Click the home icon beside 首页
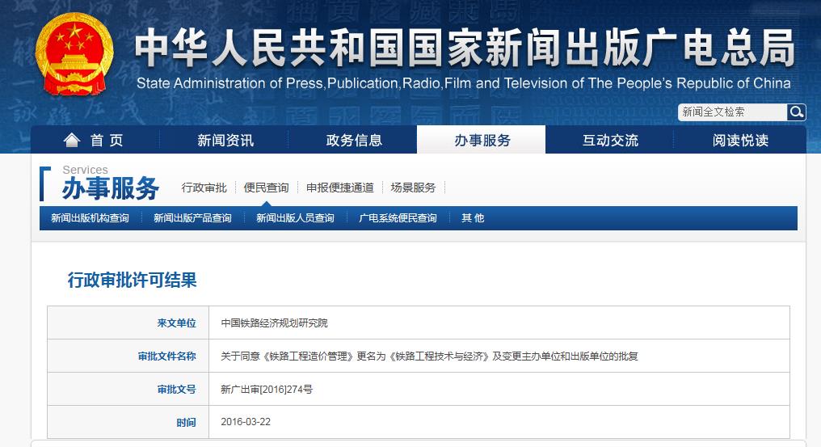Screen dimensions: 821x447 point(72,140)
